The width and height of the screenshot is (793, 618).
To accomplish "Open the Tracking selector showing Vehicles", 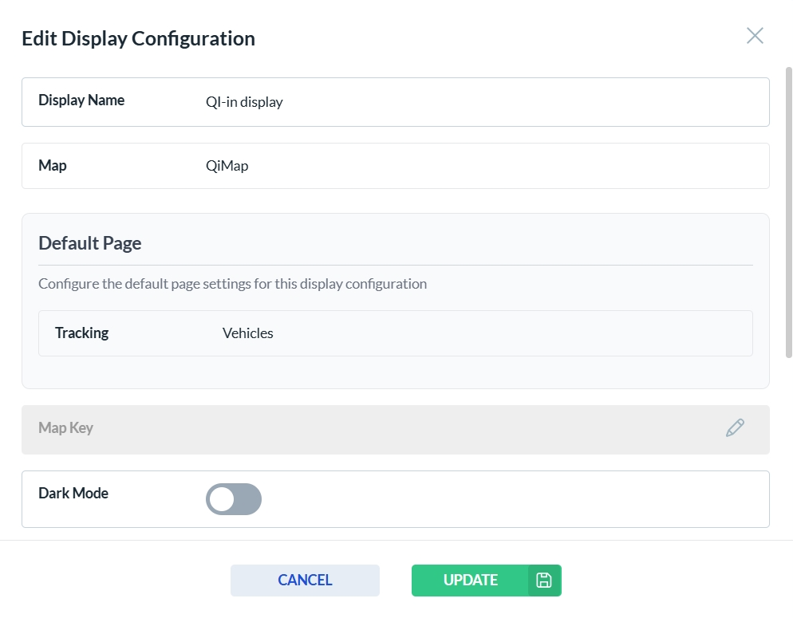I will pos(479,333).
